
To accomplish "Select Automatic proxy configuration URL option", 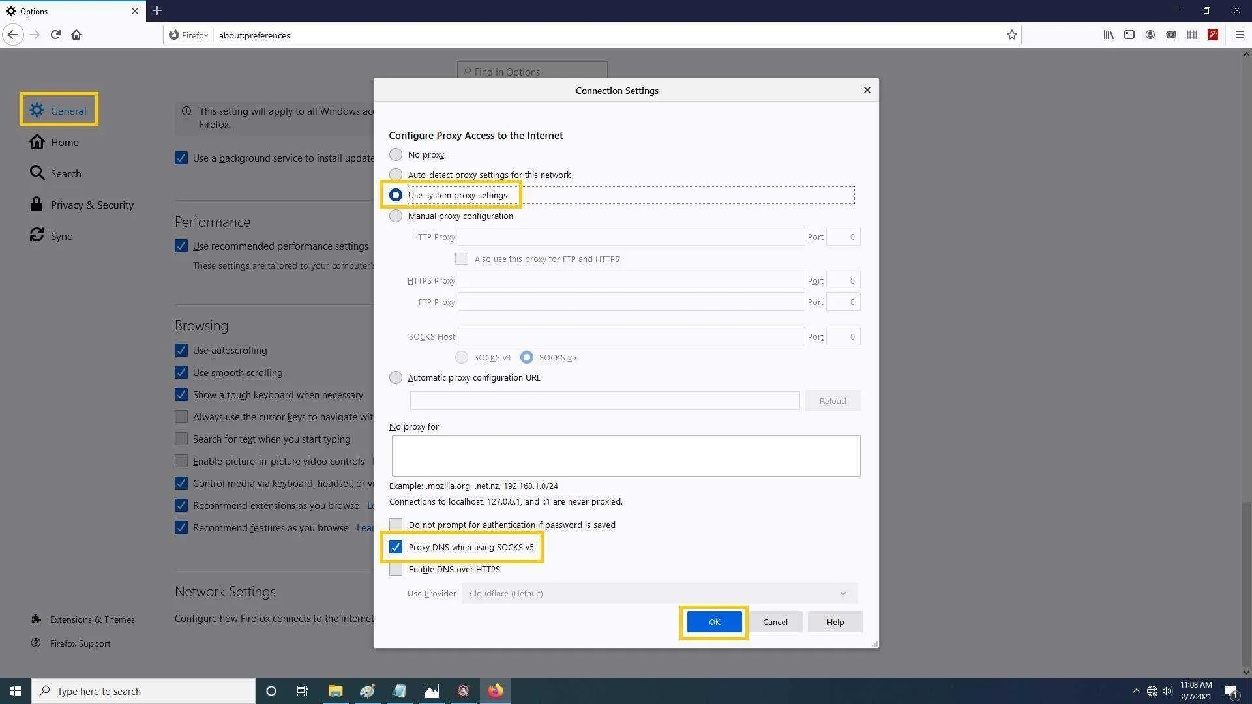I will coord(395,377).
